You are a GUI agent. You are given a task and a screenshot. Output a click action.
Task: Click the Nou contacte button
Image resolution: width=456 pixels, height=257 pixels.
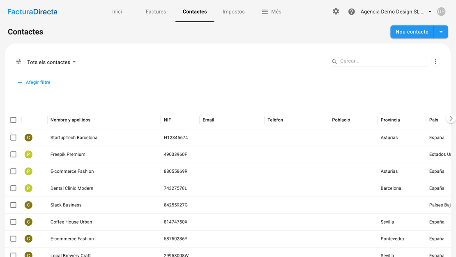(x=412, y=32)
